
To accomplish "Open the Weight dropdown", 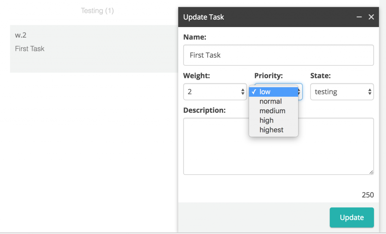I will click(215, 92).
